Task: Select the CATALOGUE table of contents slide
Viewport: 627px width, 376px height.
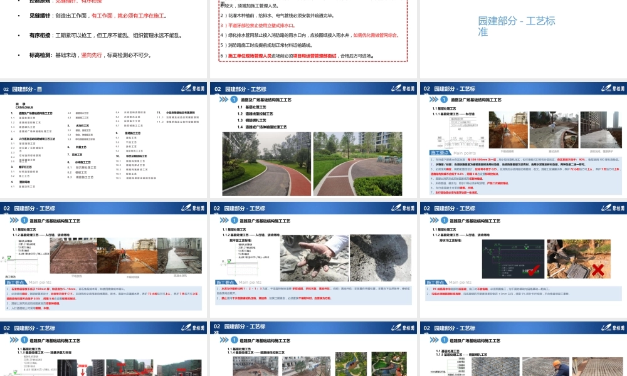Action: click(103, 140)
